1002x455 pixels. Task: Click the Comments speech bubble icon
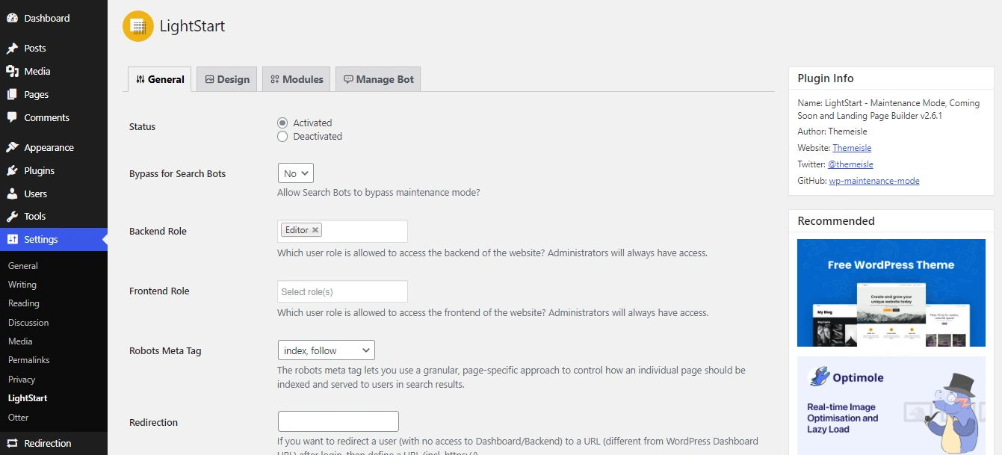[12, 118]
